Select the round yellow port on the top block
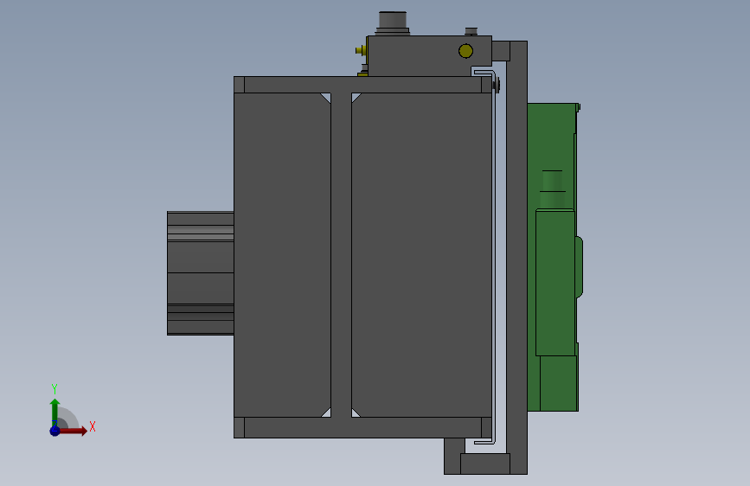This screenshot has height=486, width=750. click(x=465, y=51)
